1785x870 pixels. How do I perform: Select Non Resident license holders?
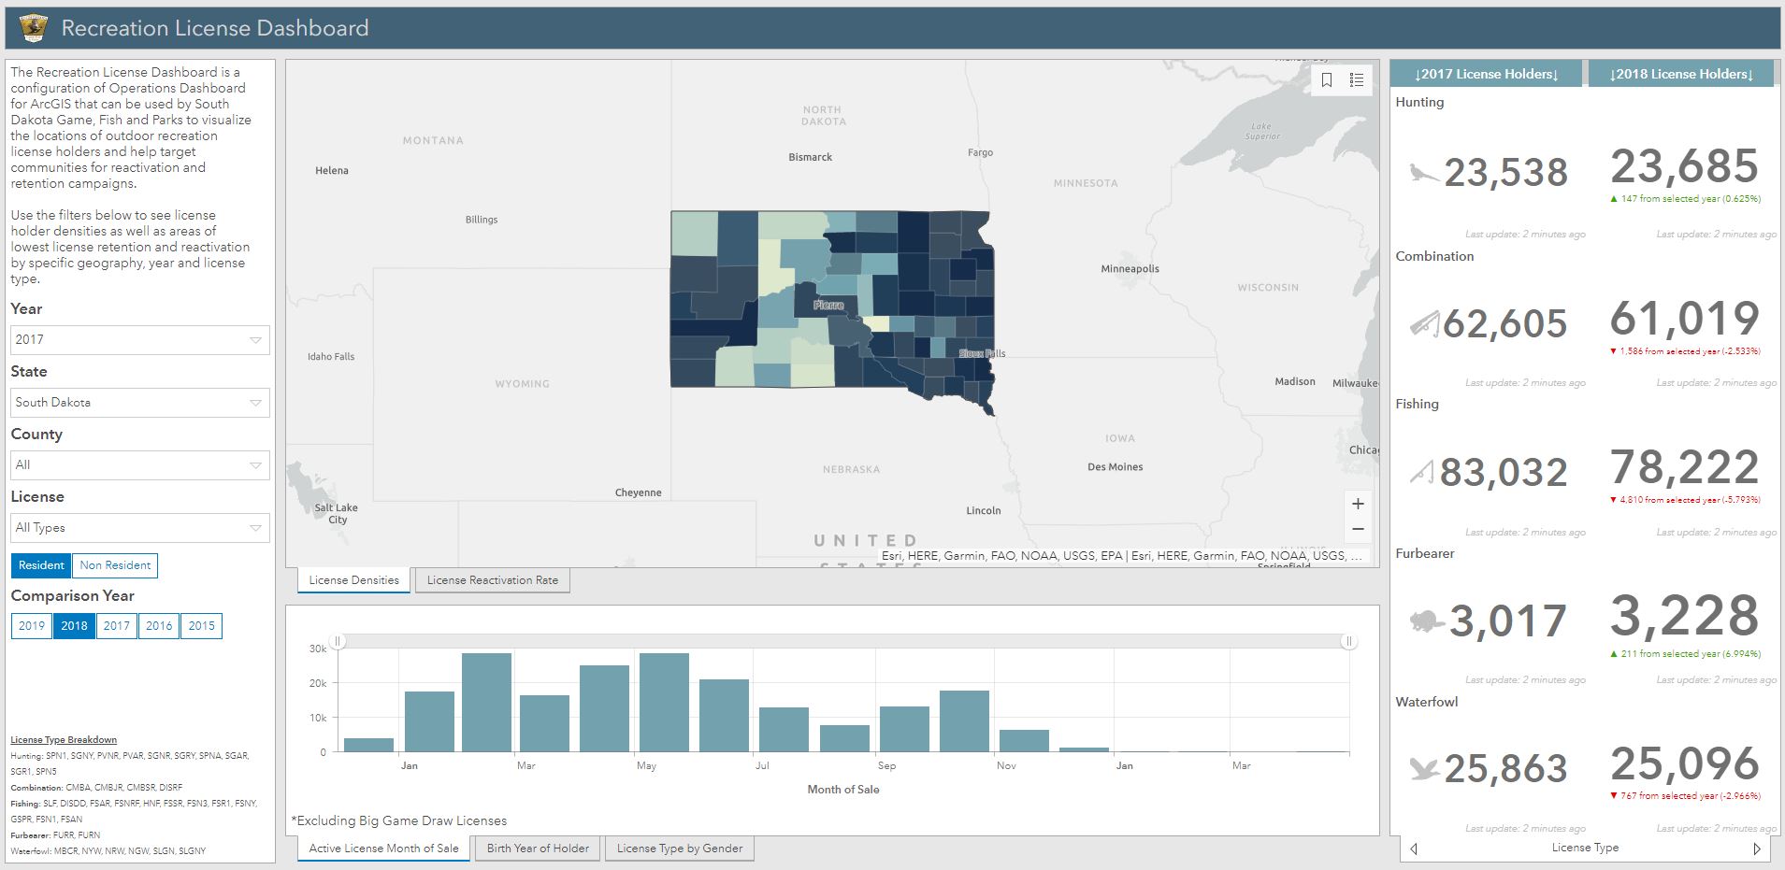click(x=115, y=565)
